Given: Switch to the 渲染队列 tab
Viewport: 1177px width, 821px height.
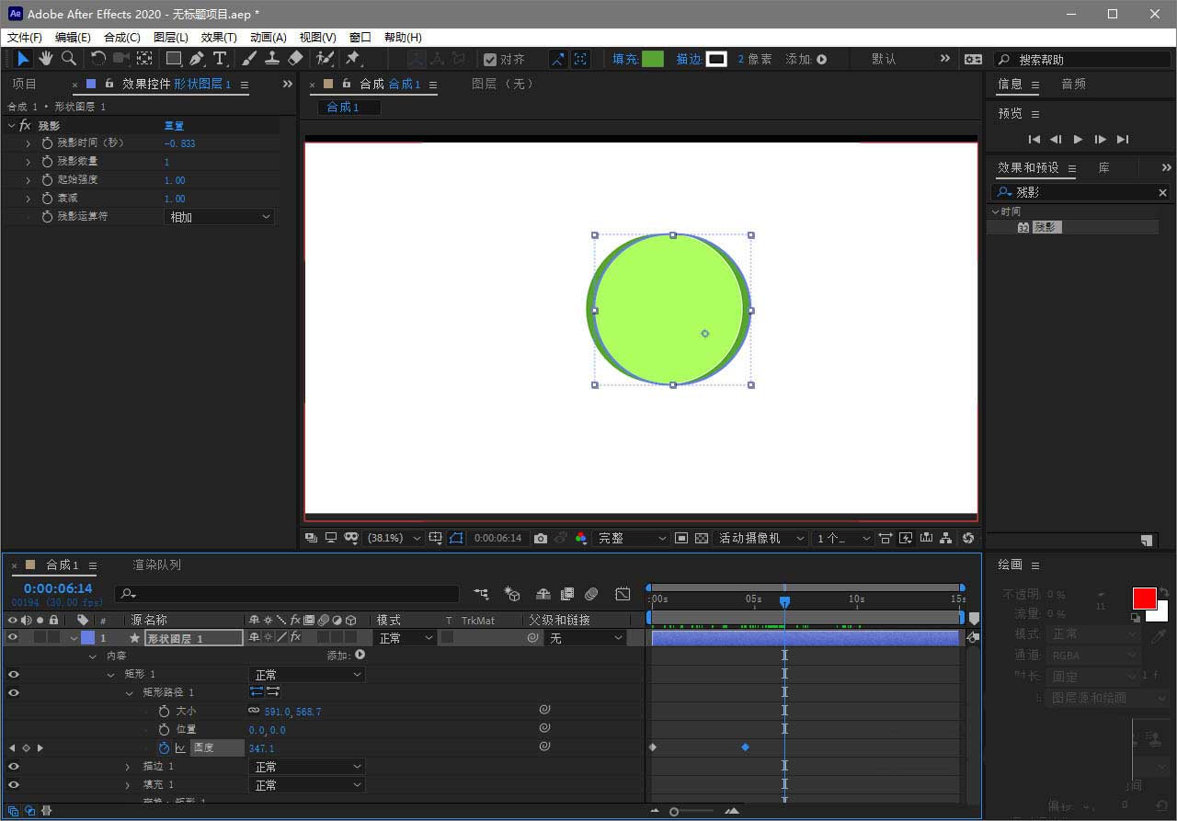Looking at the screenshot, I should pos(156,564).
